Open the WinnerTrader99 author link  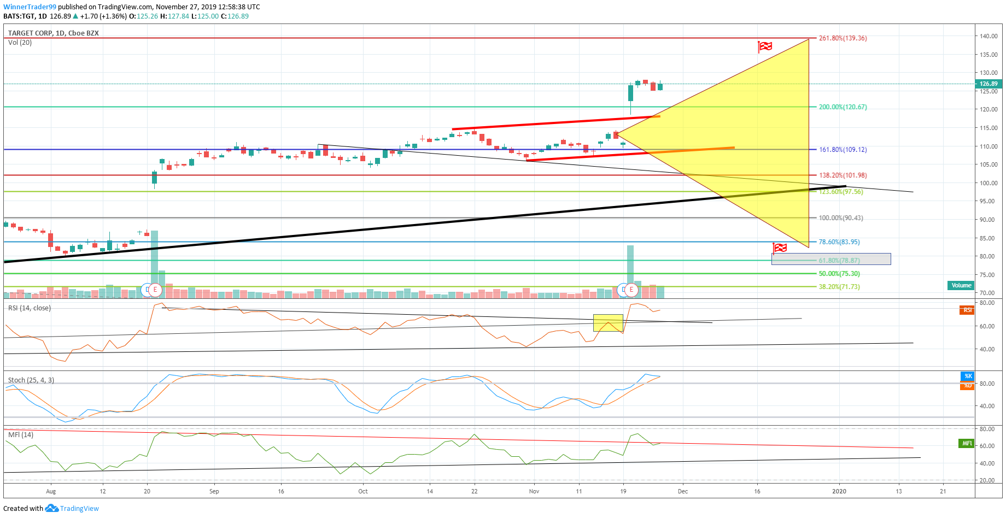30,7
